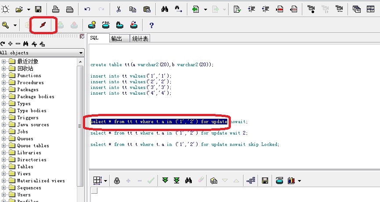The height and width of the screenshot is (202, 380).
Task: Fetch next page with the green double-arrow icon
Action: pyautogui.click(x=165, y=180)
